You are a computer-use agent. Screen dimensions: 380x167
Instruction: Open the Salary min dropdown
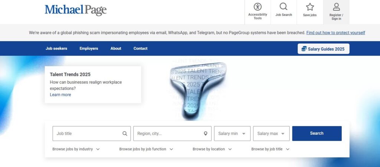232,134
